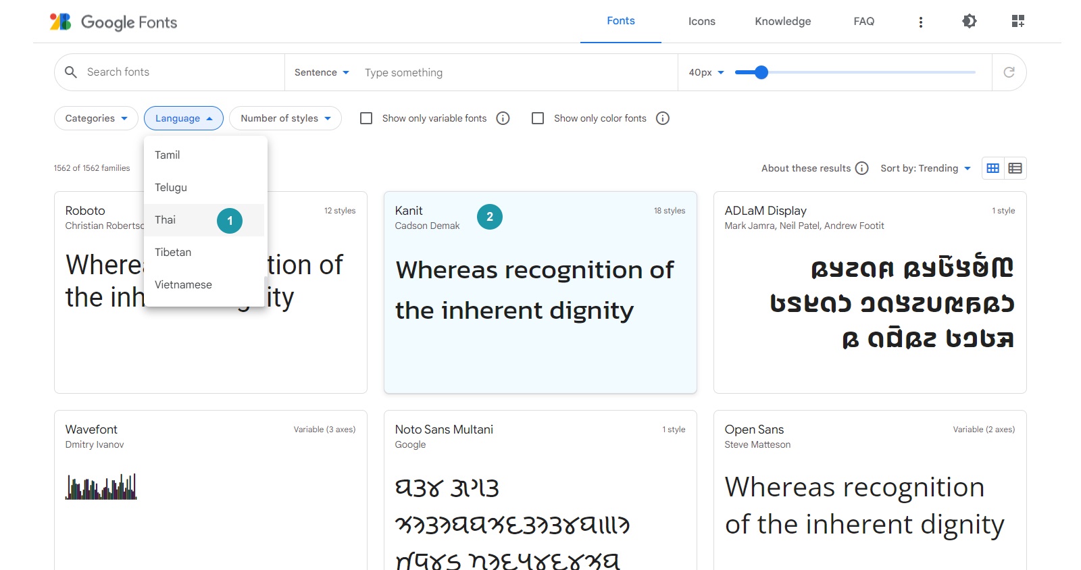1081x570 pixels.
Task: Select Telugu from language list
Action: click(205, 187)
